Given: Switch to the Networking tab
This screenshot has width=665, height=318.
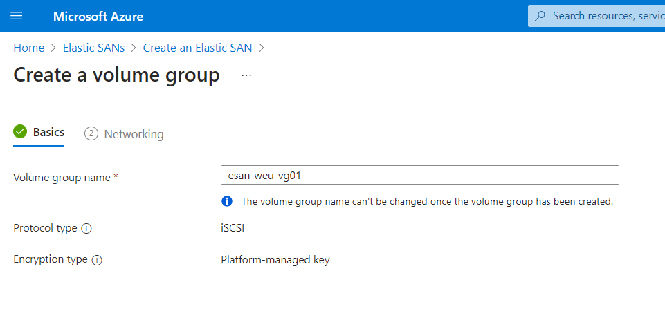Looking at the screenshot, I should click(124, 134).
